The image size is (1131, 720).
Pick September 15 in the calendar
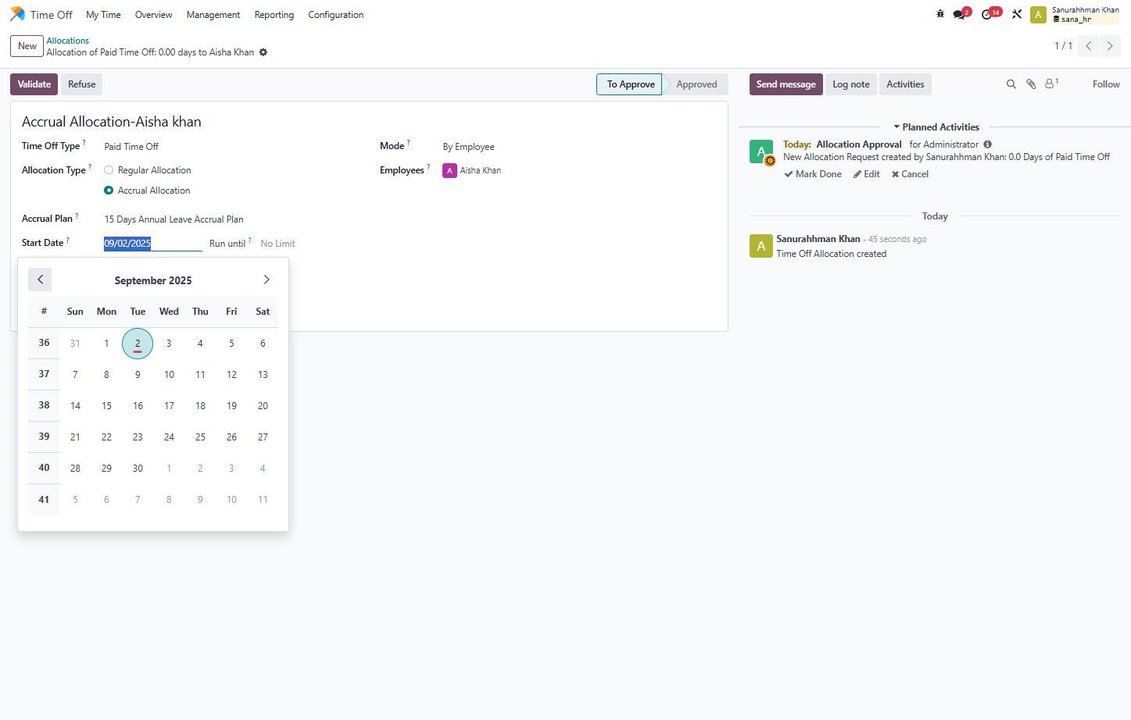tap(106, 406)
